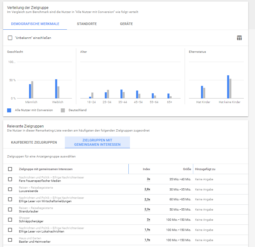
Task: Sort by the Index column header
Action: click(x=146, y=169)
